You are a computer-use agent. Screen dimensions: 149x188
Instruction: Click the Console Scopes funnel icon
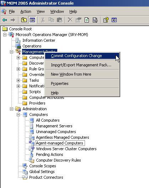[25, 166]
